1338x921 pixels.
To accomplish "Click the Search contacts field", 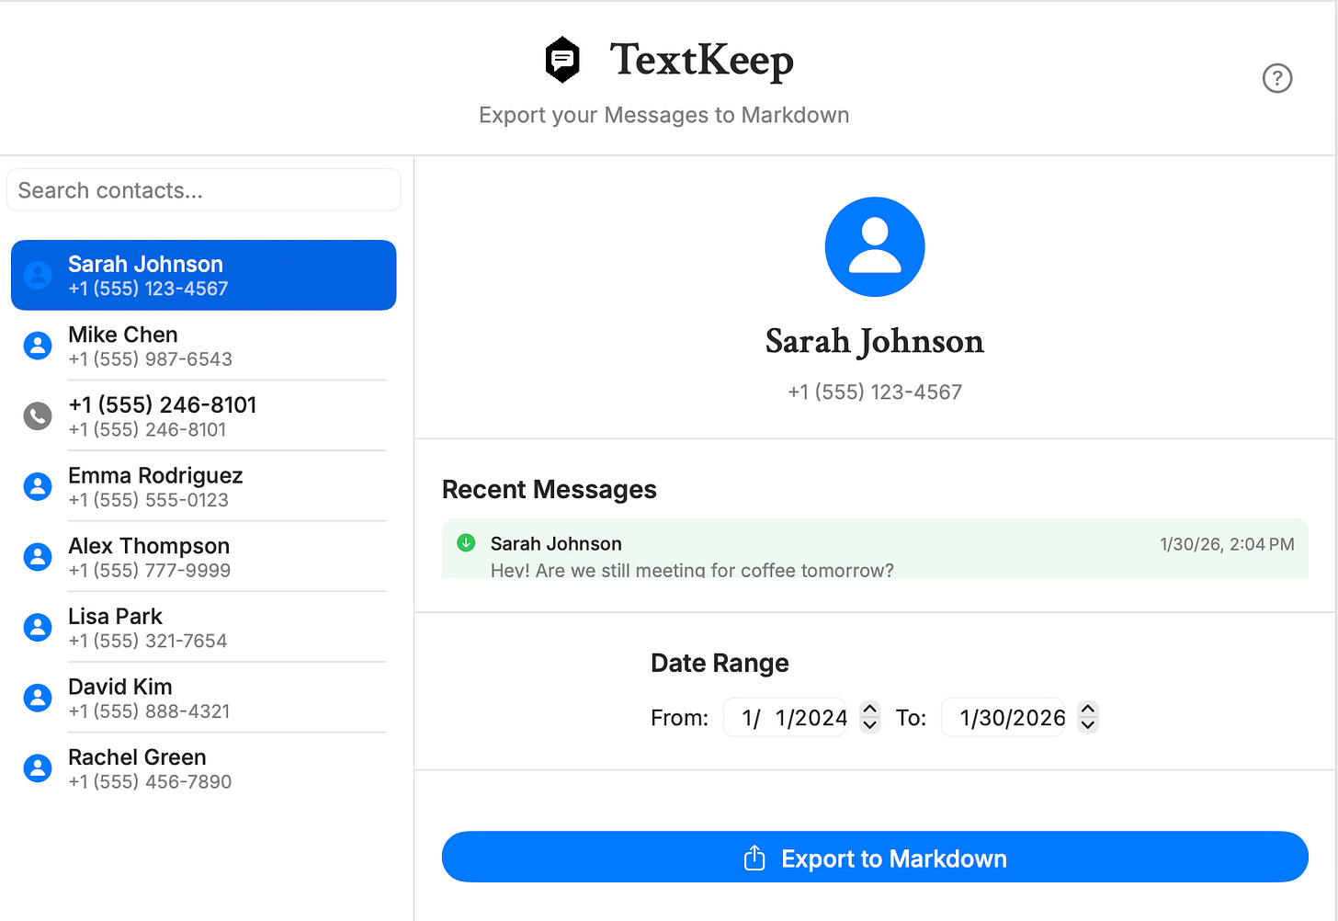I will [203, 190].
